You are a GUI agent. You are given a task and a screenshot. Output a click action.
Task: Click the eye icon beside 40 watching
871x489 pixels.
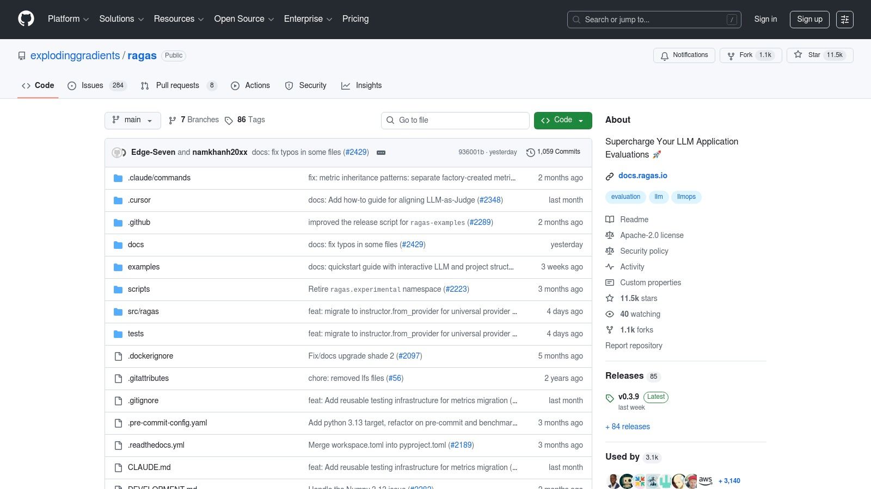point(610,314)
